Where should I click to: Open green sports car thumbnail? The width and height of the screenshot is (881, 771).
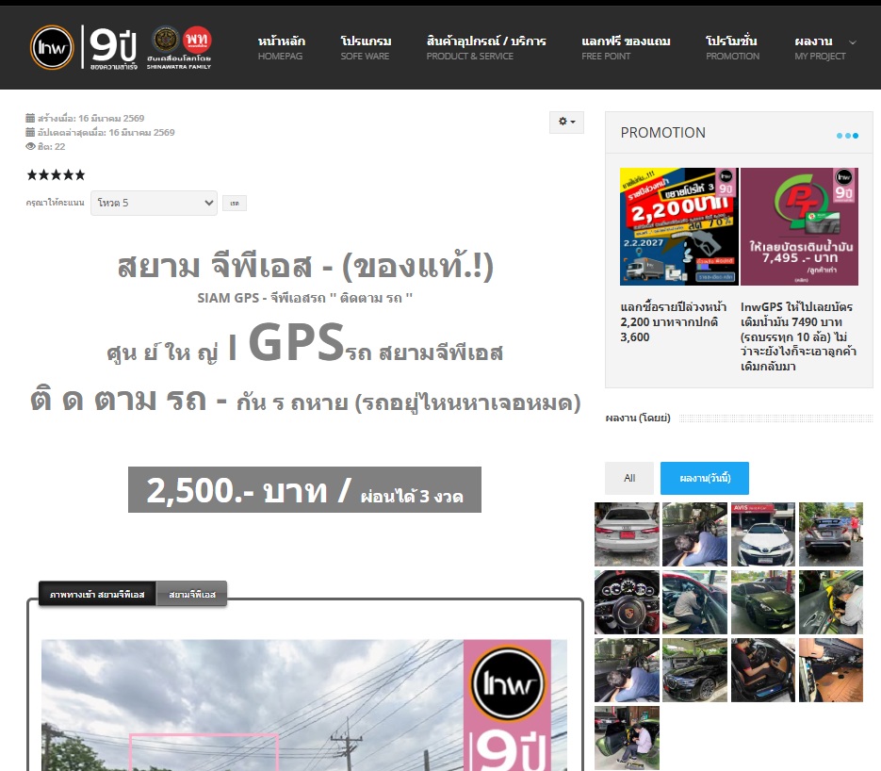(x=763, y=602)
